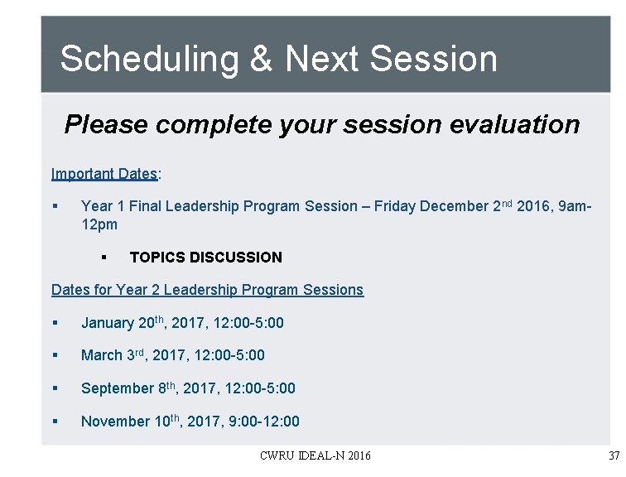Screen dimensions: 626x477
Task: Click the bullet marker beside January 20th
Action: coord(55,322)
